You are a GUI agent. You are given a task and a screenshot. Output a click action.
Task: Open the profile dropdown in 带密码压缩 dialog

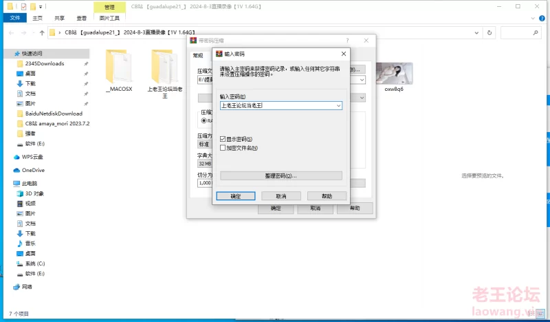[x=362, y=98]
